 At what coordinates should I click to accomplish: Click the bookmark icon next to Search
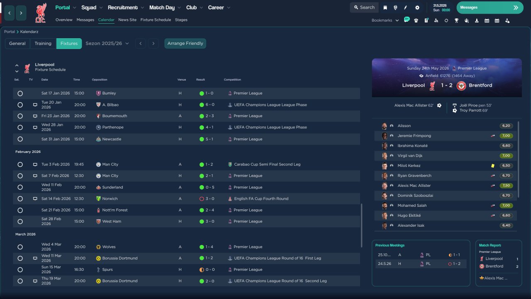385,7
